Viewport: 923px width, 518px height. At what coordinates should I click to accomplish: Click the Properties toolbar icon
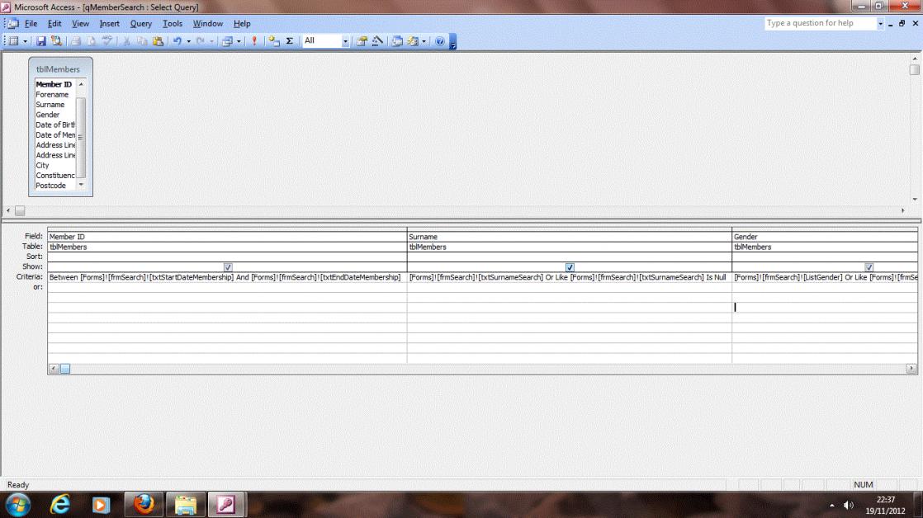click(362, 41)
